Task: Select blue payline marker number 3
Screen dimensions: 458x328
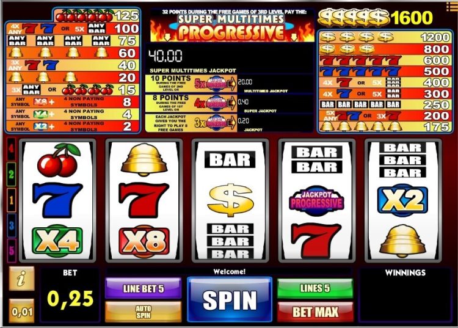Action: click(x=11, y=225)
